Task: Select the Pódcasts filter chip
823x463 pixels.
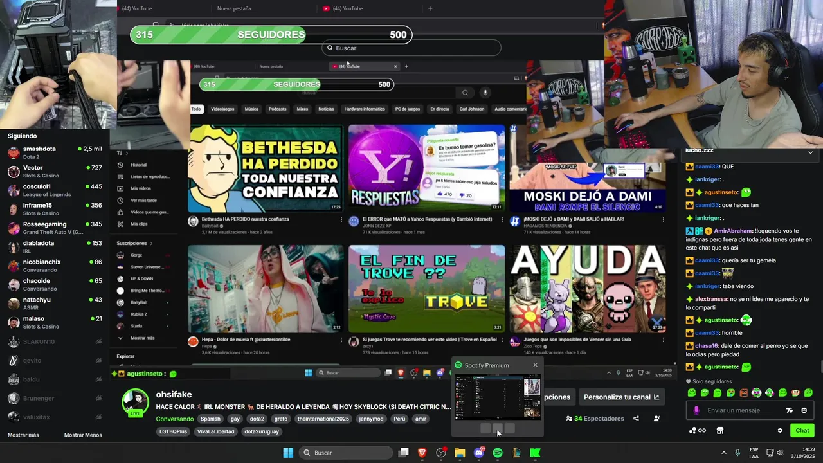Action: (278, 109)
